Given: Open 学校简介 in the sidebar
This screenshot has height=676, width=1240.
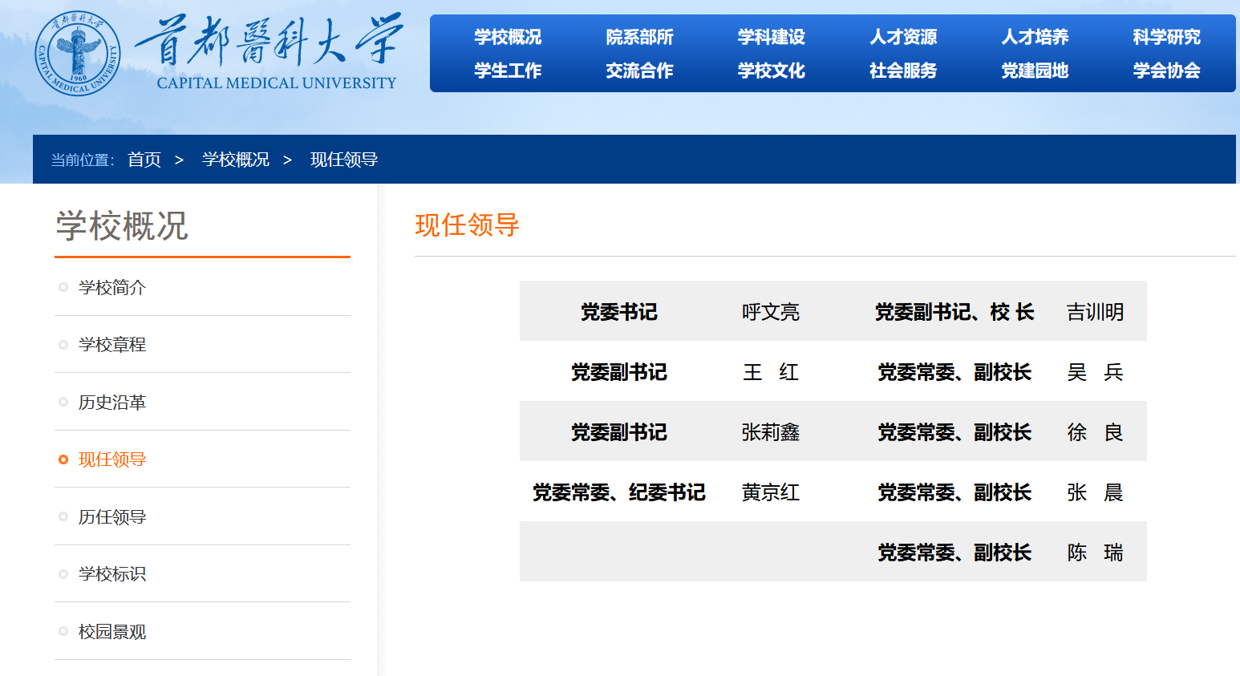Looking at the screenshot, I should click(112, 287).
